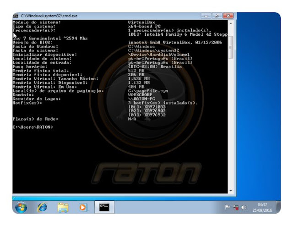The width and height of the screenshot is (293, 226).
Task: Open Windows Explorer folder icon in taskbar
Action: tap(63, 207)
